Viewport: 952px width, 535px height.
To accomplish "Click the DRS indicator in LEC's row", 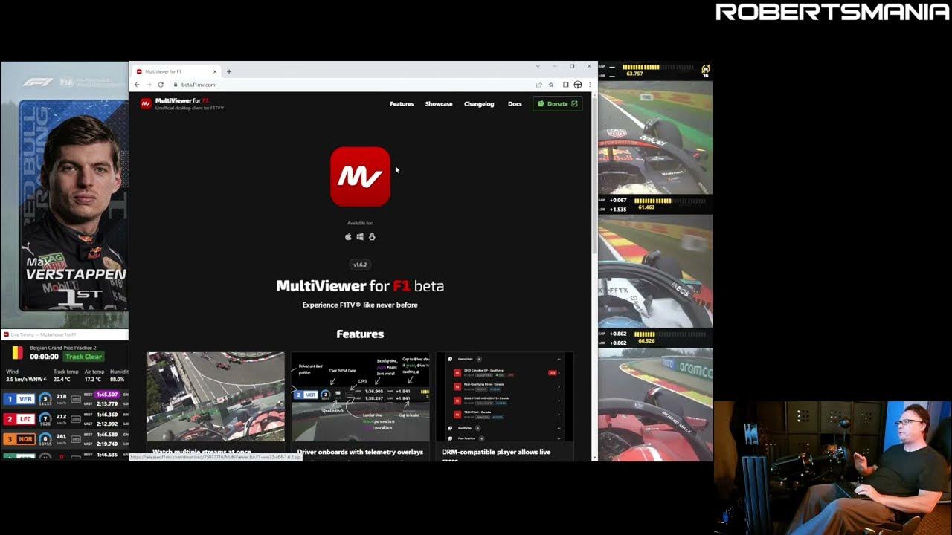I will point(76,419).
